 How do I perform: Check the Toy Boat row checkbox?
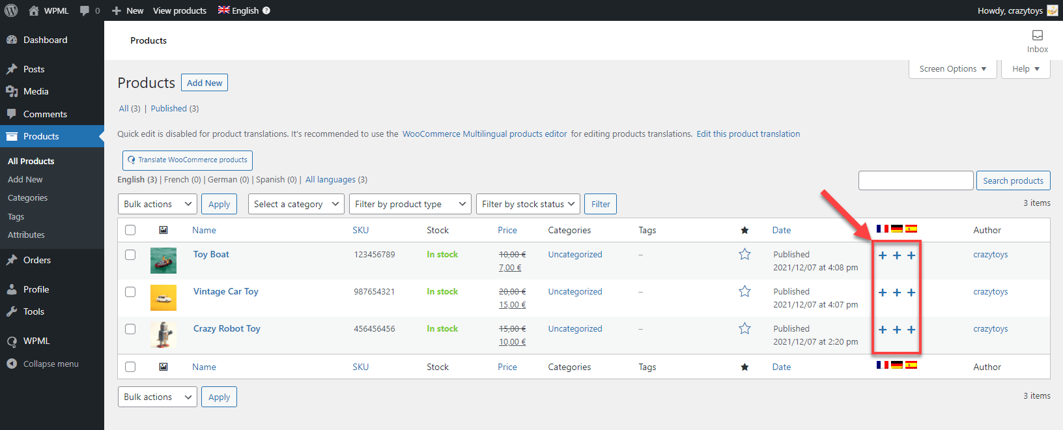point(130,255)
